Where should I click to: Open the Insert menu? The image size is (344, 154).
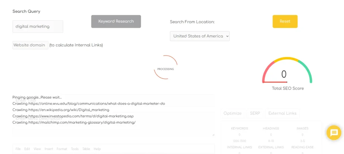[49, 149]
